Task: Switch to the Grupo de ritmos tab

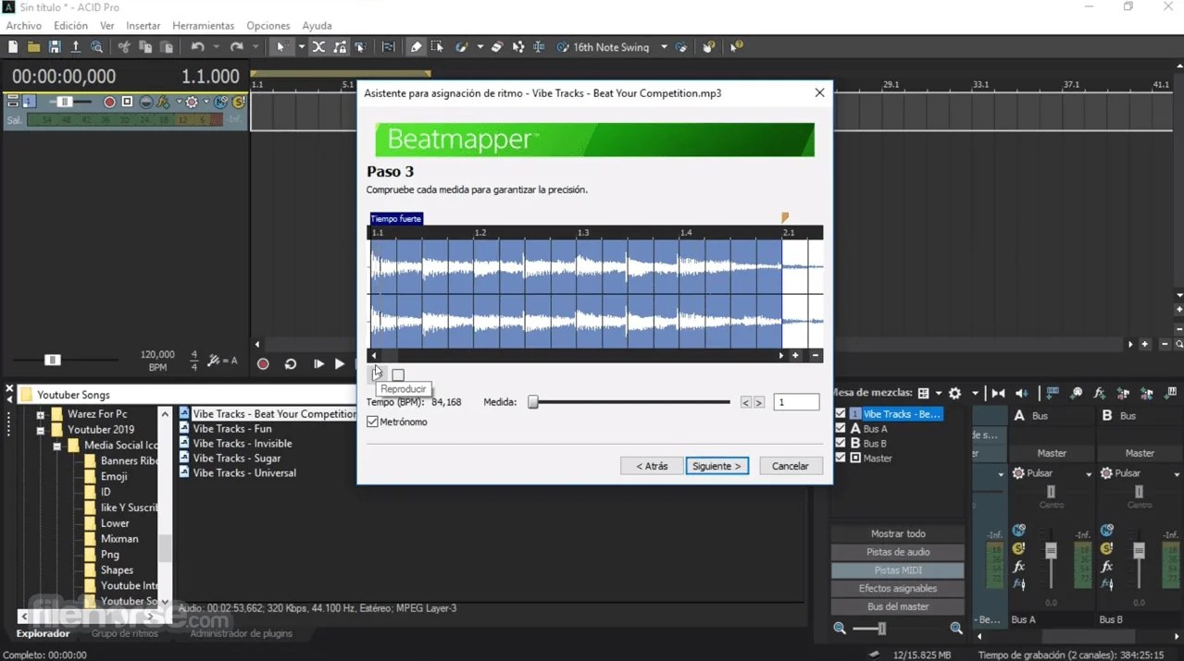Action: tap(125, 633)
